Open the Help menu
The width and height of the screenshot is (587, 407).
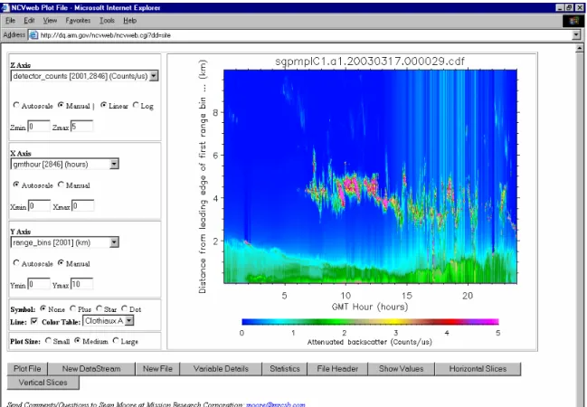click(x=129, y=21)
